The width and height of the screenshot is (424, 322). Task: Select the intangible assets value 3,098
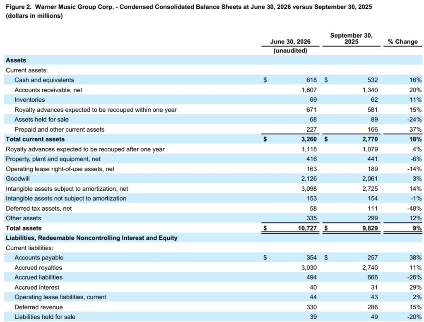point(309,189)
